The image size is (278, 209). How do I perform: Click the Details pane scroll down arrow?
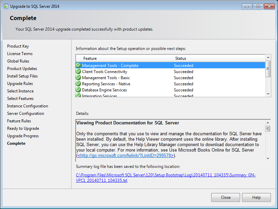pyautogui.click(x=268, y=158)
